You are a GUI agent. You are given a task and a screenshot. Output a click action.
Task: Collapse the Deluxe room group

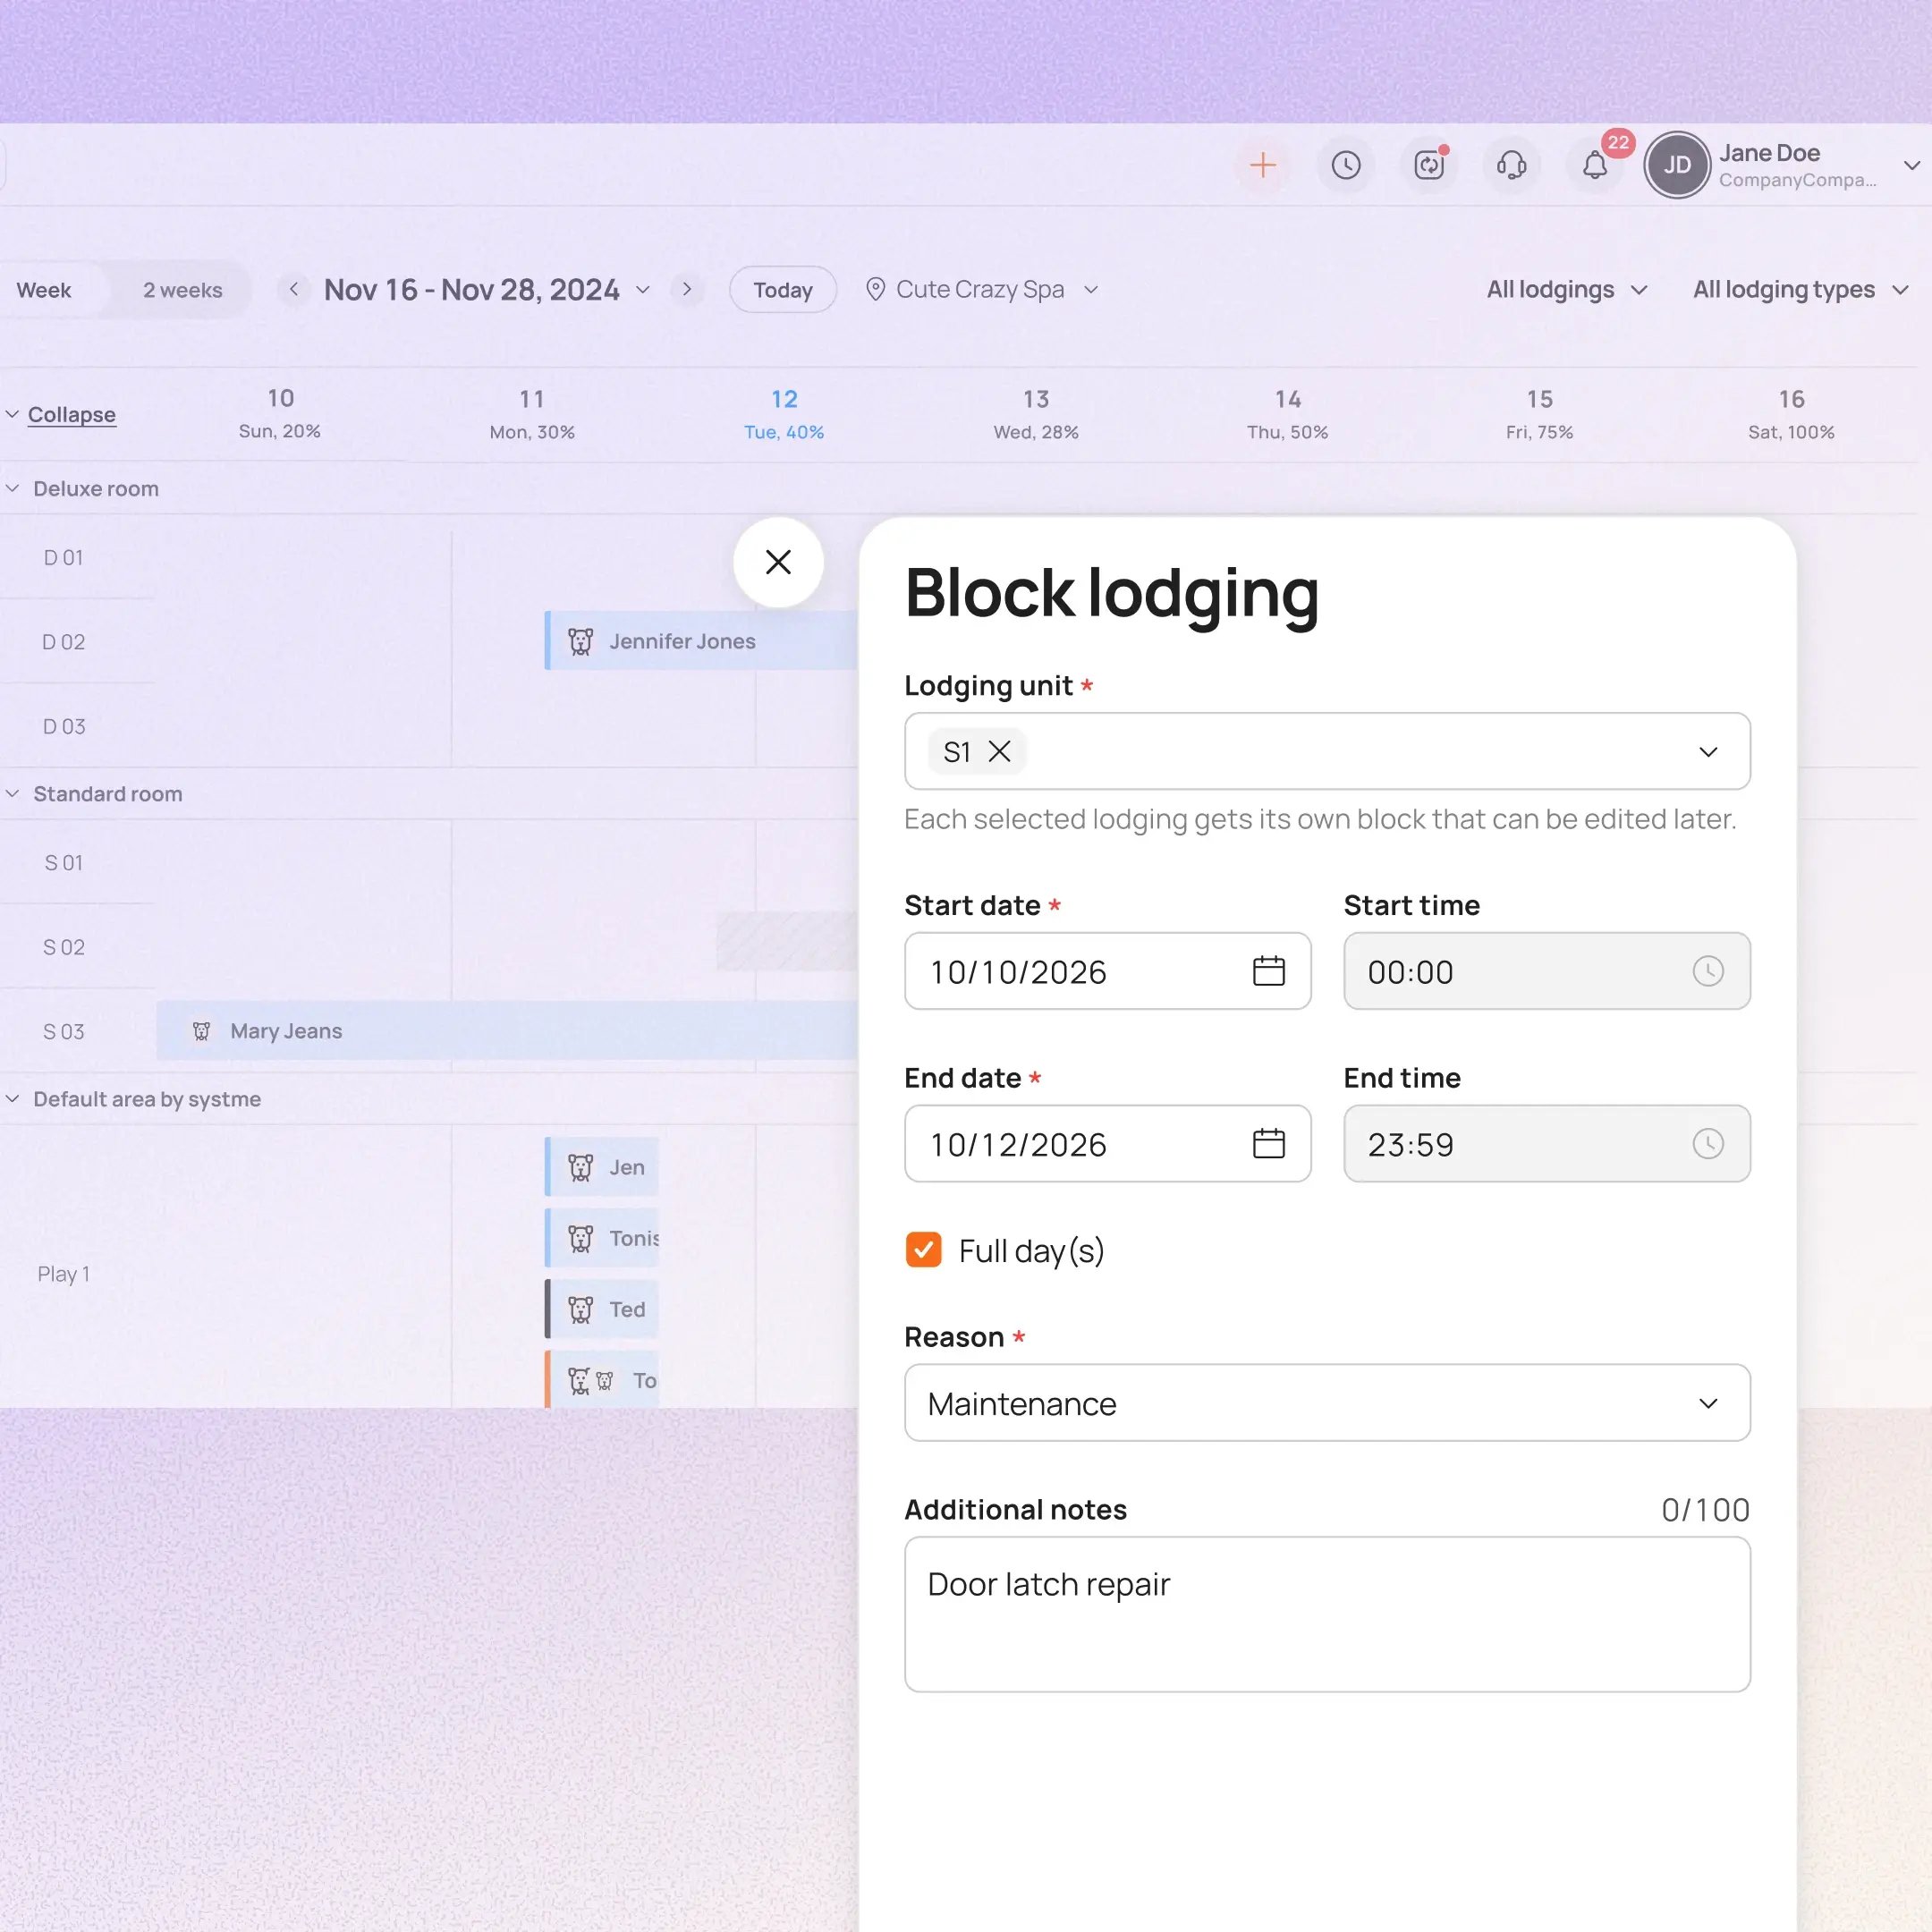tap(13, 488)
